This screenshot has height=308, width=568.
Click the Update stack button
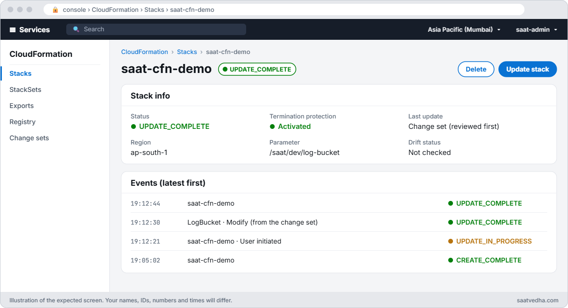(x=527, y=69)
